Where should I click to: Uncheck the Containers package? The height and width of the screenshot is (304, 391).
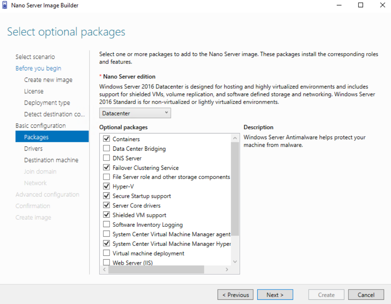tap(106, 139)
